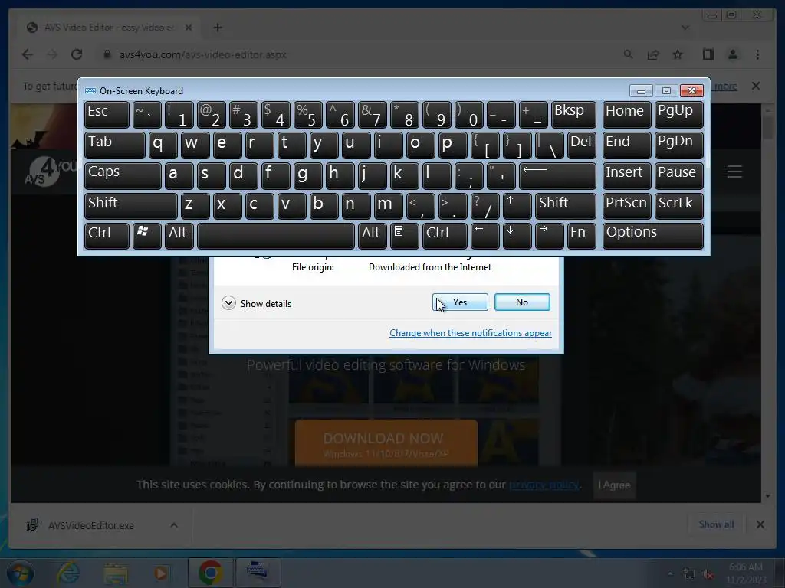Image resolution: width=785 pixels, height=588 pixels.
Task: Open the AVSVideoEditor.exe download options chevron
Action: pos(174,525)
